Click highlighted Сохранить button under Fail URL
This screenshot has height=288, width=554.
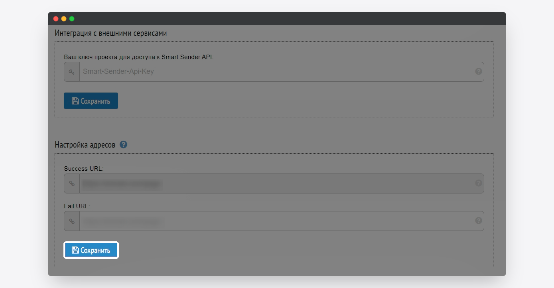point(91,250)
